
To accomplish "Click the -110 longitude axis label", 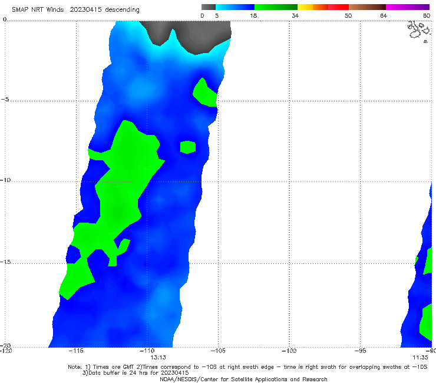I will [x=147, y=351].
